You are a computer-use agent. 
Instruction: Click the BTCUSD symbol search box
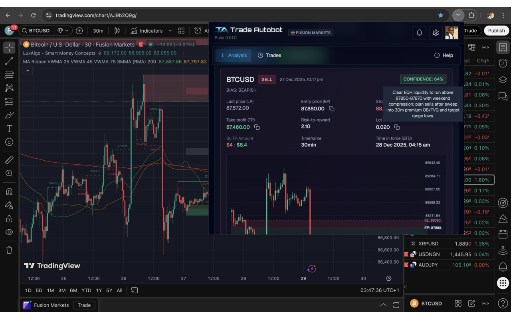click(36, 31)
